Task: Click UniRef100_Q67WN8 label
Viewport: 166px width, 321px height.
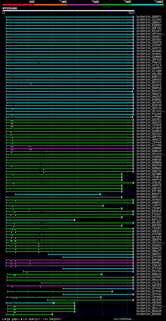Action: pyautogui.click(x=149, y=174)
